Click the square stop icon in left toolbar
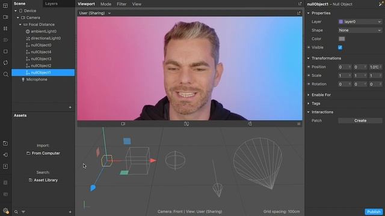This screenshot has height=216, width=385. coord(5,52)
